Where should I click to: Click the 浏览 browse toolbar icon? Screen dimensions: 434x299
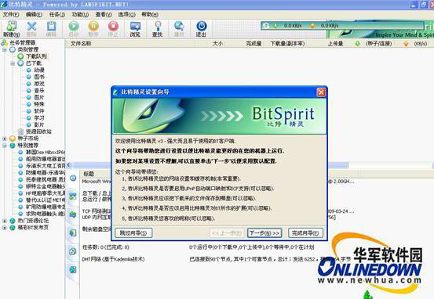click(135, 27)
